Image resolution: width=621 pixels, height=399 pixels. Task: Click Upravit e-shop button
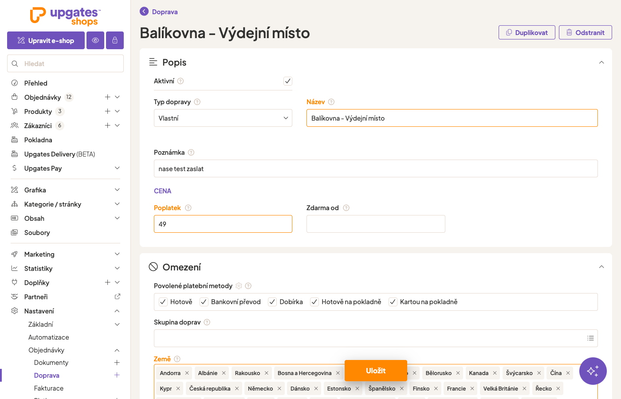(x=46, y=40)
